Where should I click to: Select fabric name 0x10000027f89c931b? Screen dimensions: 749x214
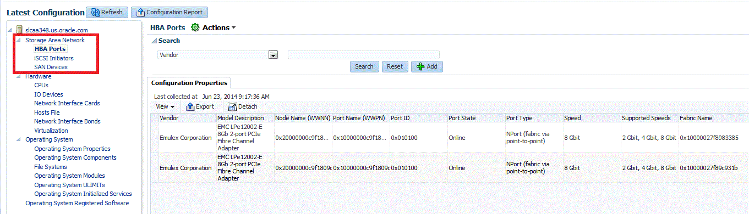pos(709,168)
